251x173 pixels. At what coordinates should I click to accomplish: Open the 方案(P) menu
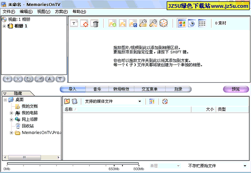[61, 12]
